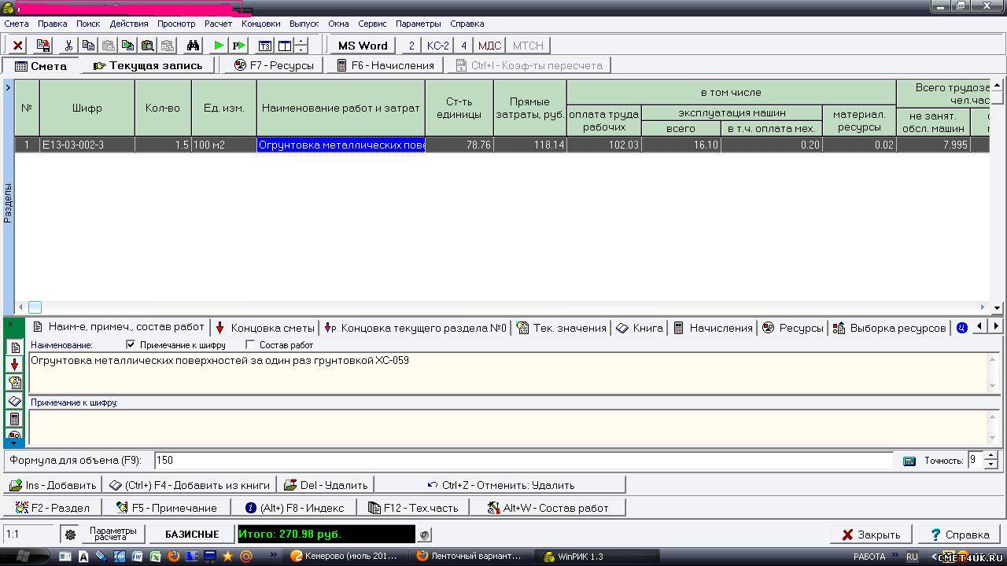Select the Тек. значения tab

[x=563, y=328]
